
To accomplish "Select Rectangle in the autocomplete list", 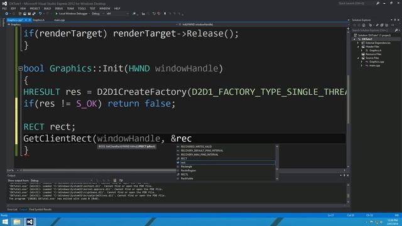I will [x=187, y=166].
